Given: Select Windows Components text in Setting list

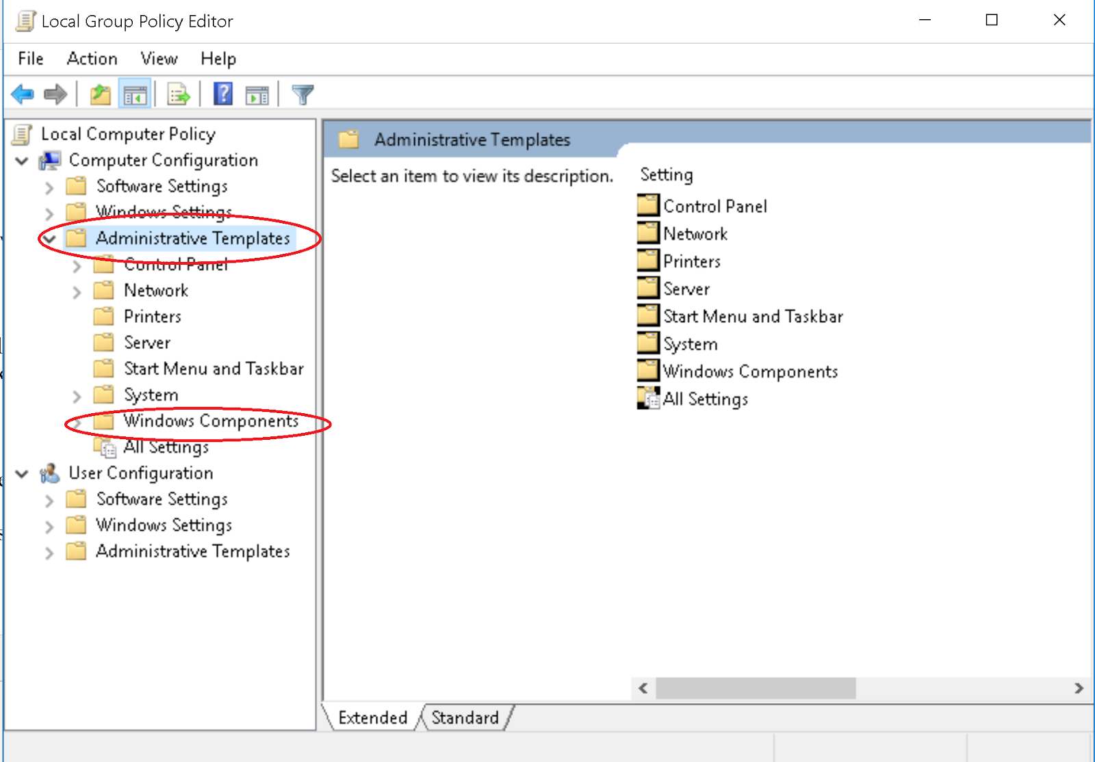Looking at the screenshot, I should (751, 371).
